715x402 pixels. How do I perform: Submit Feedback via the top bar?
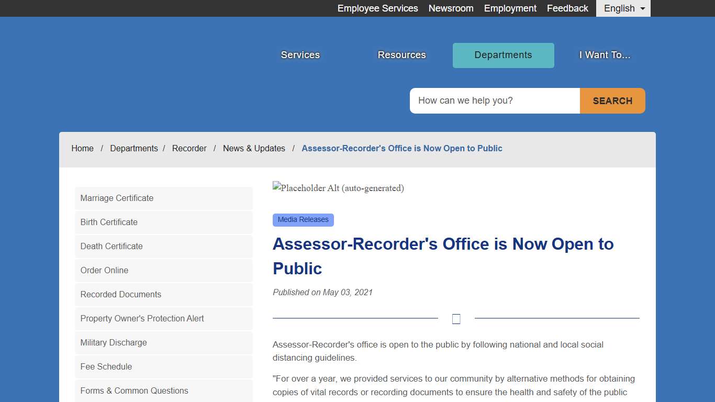(x=567, y=8)
